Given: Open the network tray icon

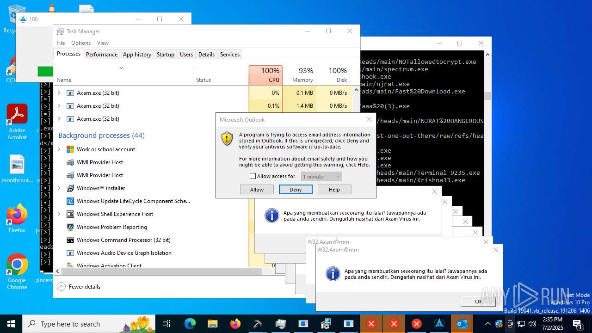Looking at the screenshot, I should (x=521, y=324).
